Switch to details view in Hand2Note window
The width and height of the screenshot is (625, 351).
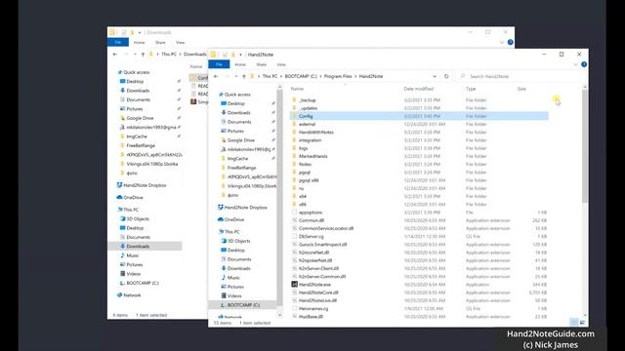[573, 322]
